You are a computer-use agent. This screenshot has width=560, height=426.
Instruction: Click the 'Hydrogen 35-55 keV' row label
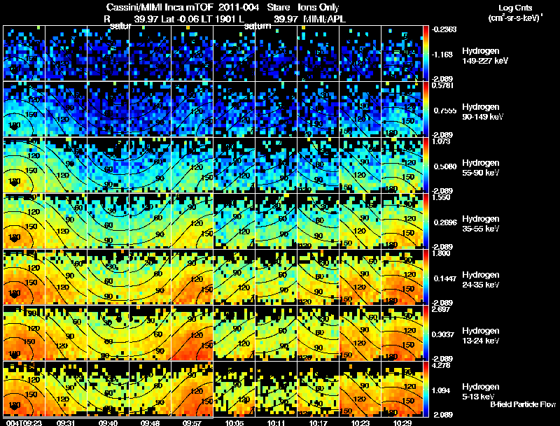[x=481, y=224]
